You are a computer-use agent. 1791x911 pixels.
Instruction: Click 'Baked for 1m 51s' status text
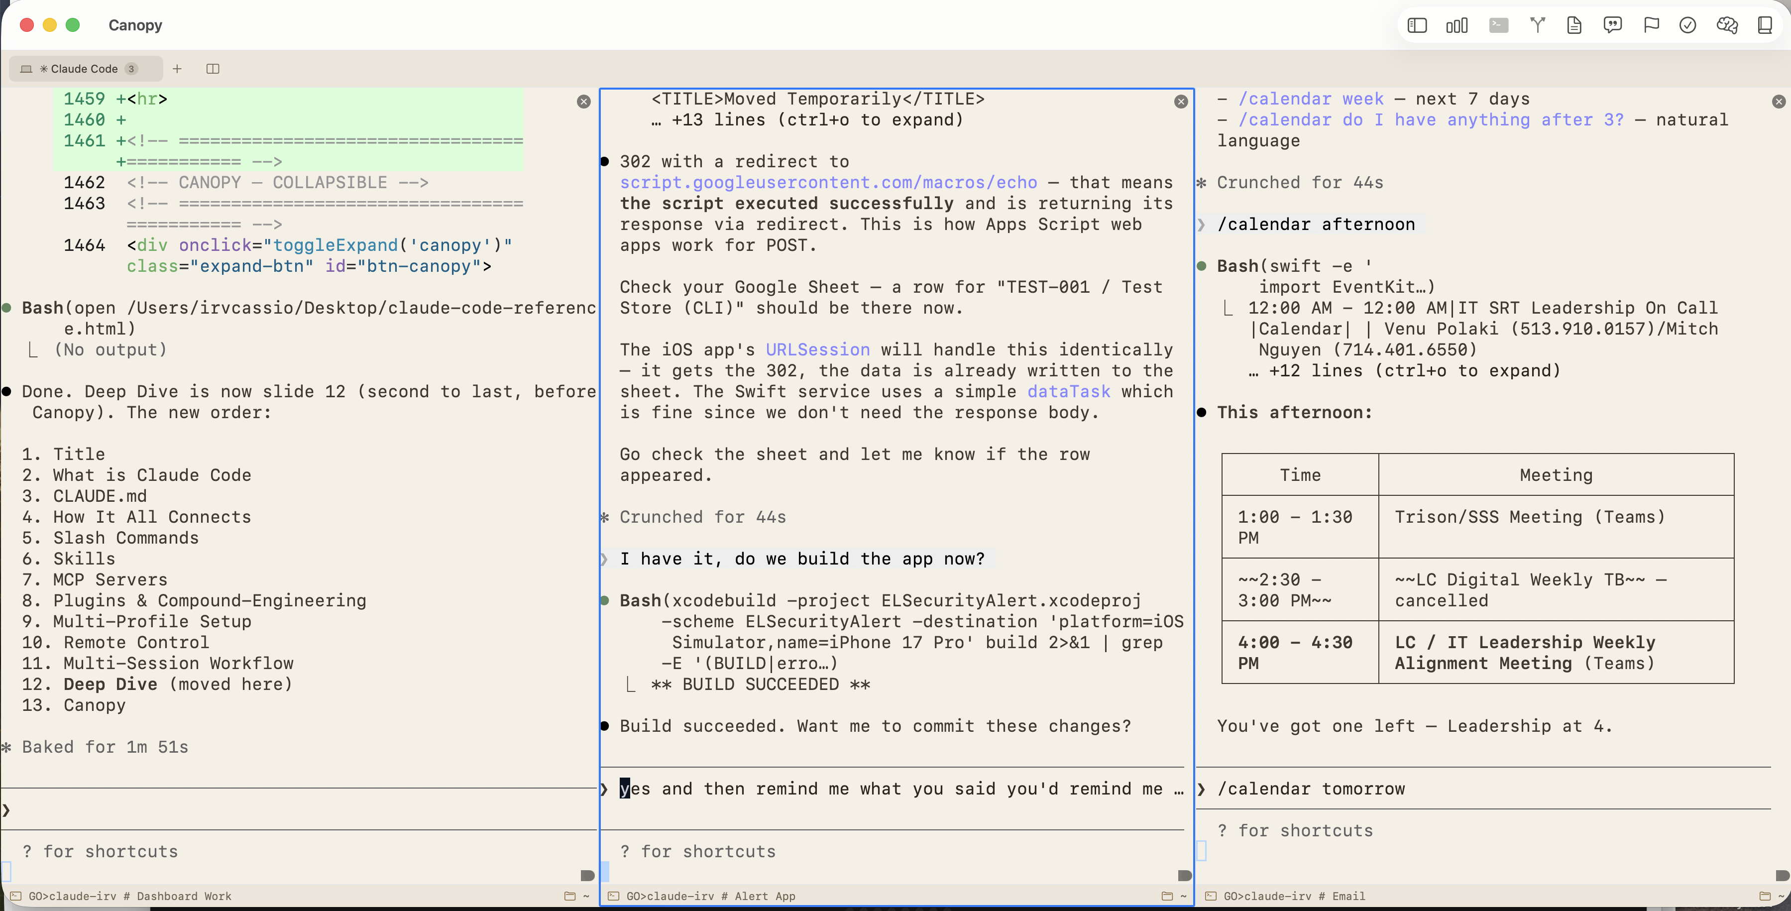coord(105,747)
